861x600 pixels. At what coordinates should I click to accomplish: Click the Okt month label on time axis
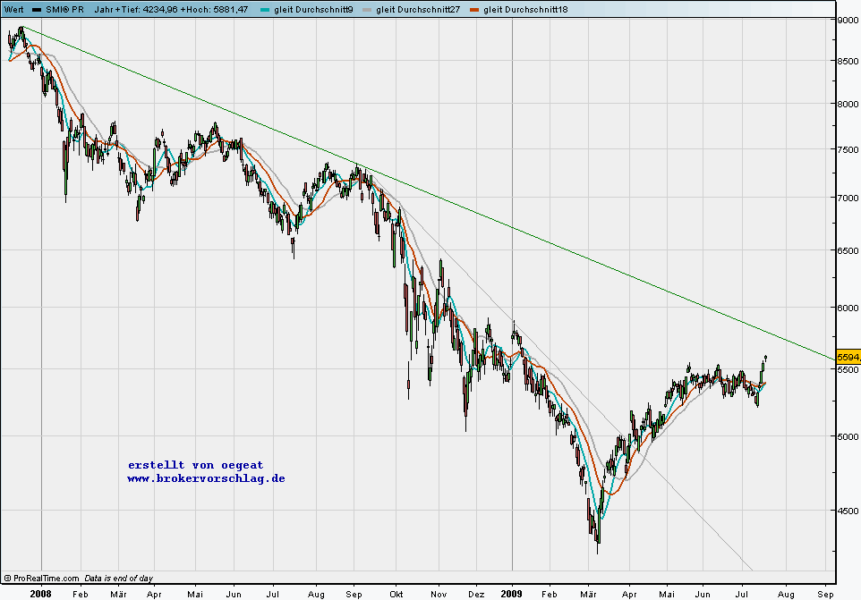tap(396, 594)
